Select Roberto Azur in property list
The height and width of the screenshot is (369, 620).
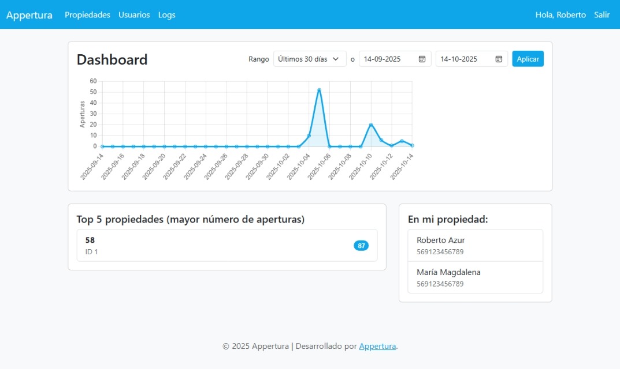coord(475,246)
